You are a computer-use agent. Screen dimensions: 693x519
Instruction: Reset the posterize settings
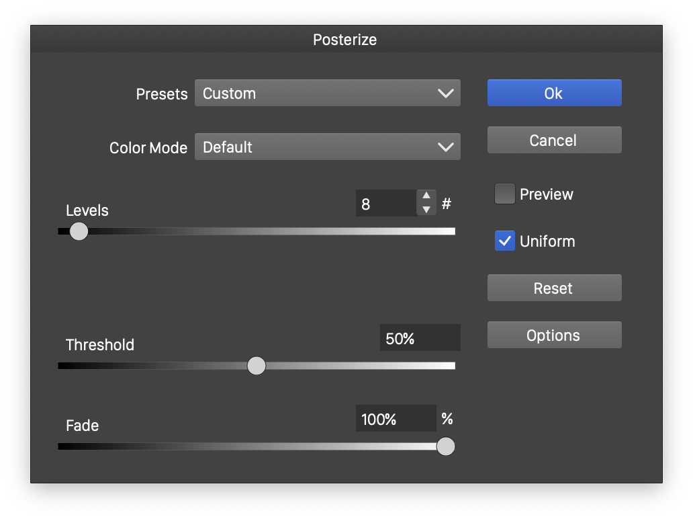point(554,288)
